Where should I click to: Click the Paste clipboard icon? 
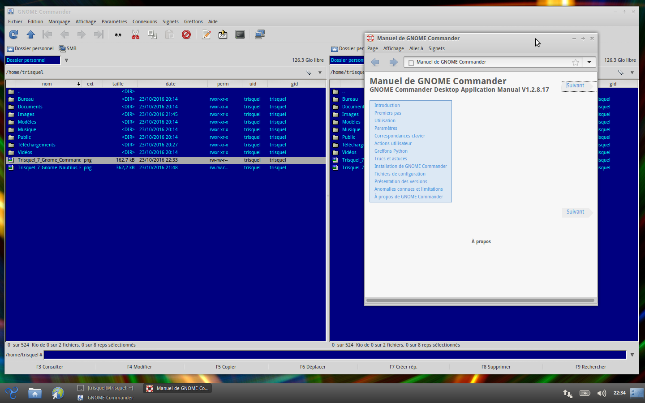point(169,34)
